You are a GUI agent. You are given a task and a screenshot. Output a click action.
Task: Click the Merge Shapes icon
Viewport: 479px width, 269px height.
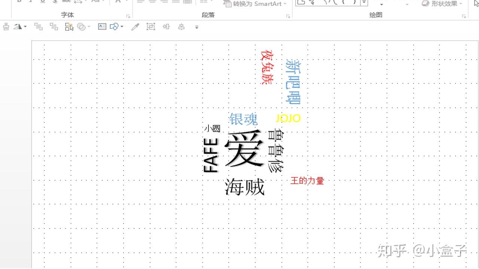81,27
